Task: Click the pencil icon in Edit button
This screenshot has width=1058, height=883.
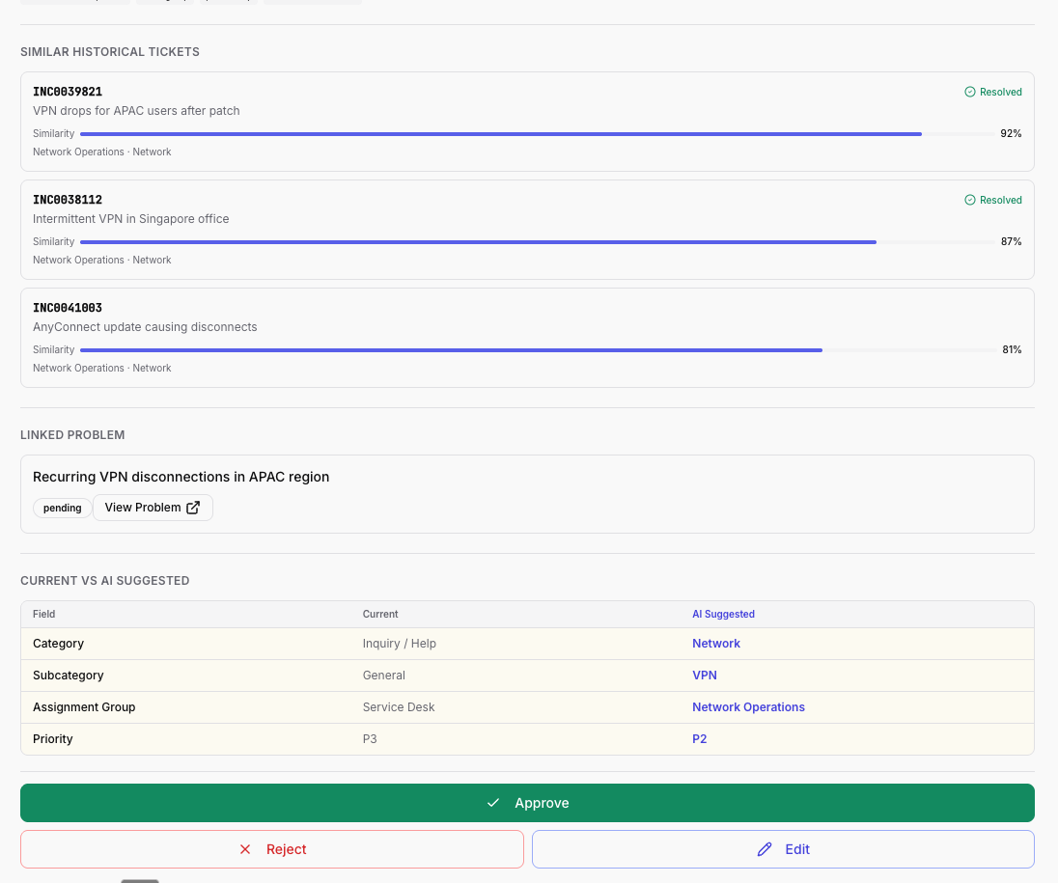Action: point(765,849)
